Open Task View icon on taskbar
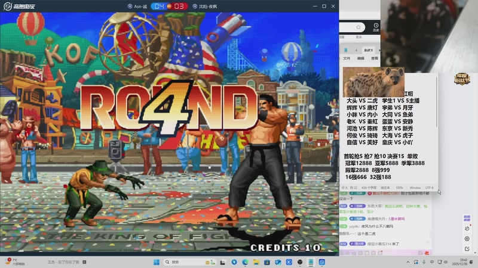Image resolution: width=478 pixels, height=268 pixels. click(x=223, y=262)
